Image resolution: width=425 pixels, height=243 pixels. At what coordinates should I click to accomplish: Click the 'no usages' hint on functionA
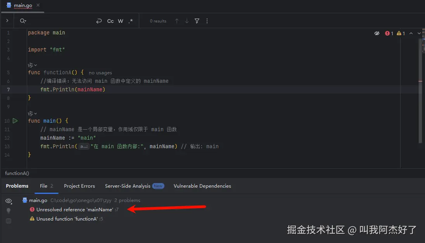point(100,73)
